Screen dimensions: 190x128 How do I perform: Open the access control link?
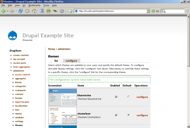23,75
